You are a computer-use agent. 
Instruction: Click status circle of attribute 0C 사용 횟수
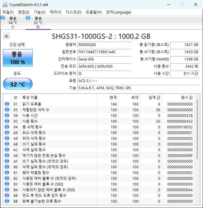point(7,121)
